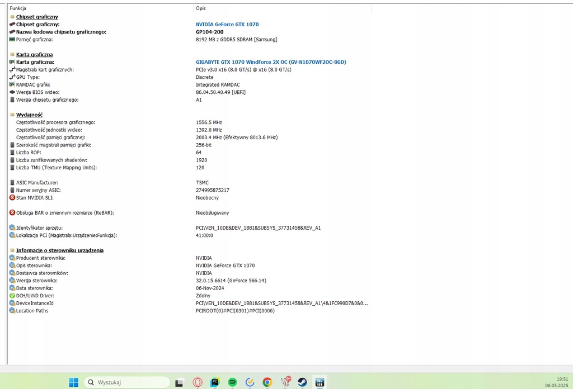Click the icon beside RAMDAC grafiki
573x389 pixels.
pos(12,84)
